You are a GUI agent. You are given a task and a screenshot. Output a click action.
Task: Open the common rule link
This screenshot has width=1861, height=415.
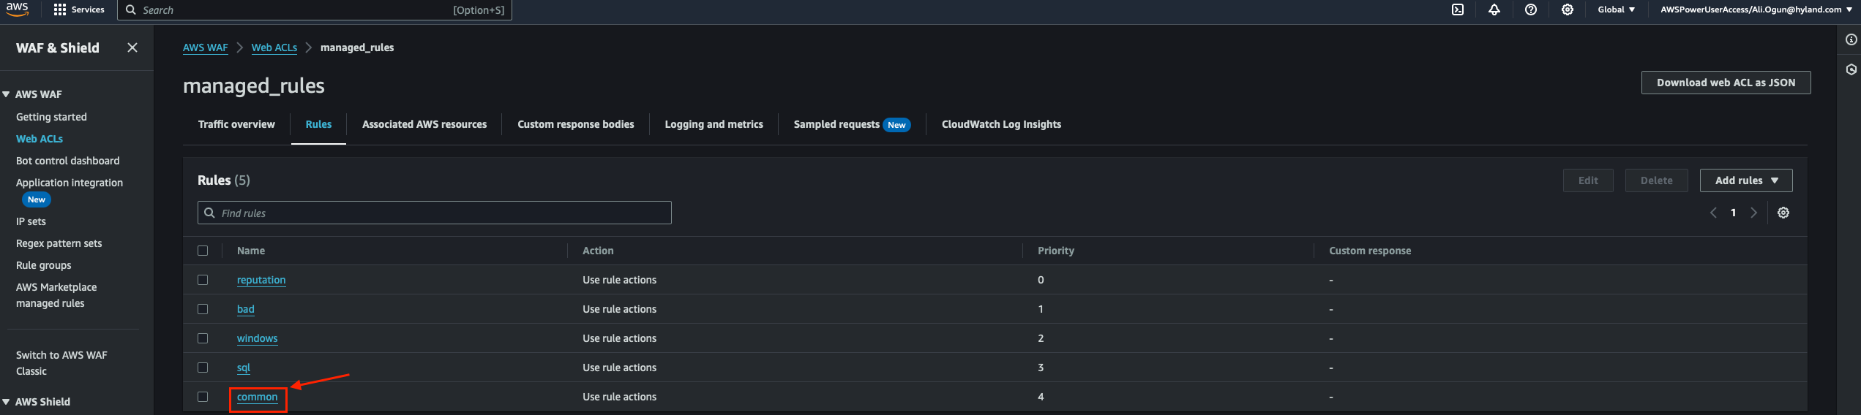(258, 397)
